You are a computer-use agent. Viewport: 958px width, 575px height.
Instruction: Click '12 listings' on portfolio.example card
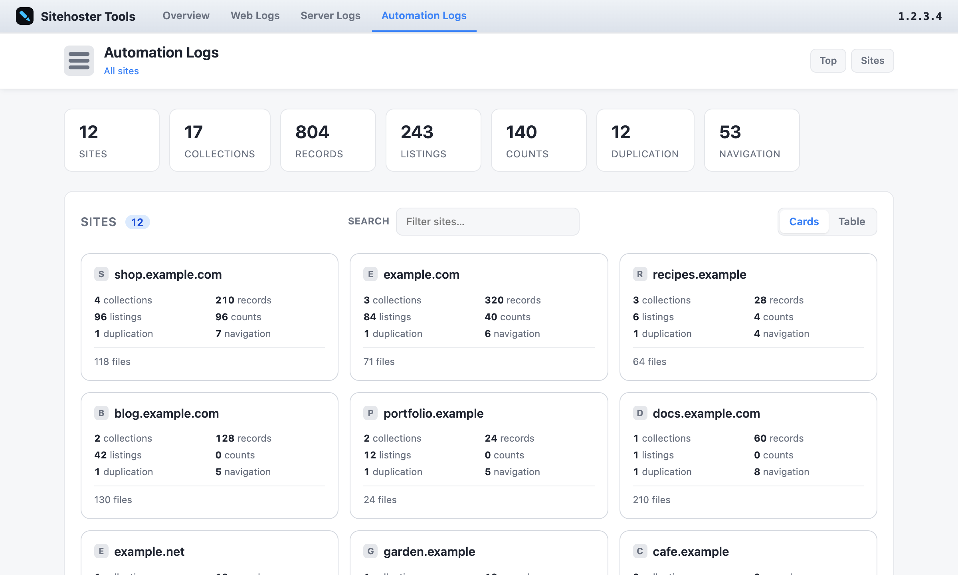387,455
